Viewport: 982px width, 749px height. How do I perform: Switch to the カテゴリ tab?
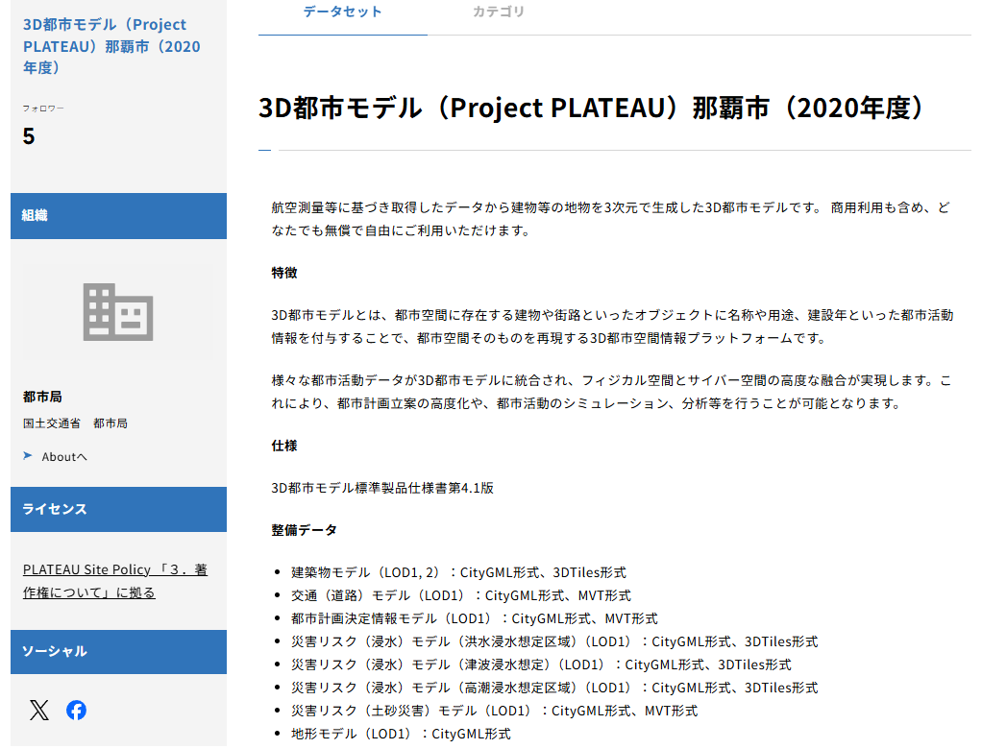(x=499, y=12)
